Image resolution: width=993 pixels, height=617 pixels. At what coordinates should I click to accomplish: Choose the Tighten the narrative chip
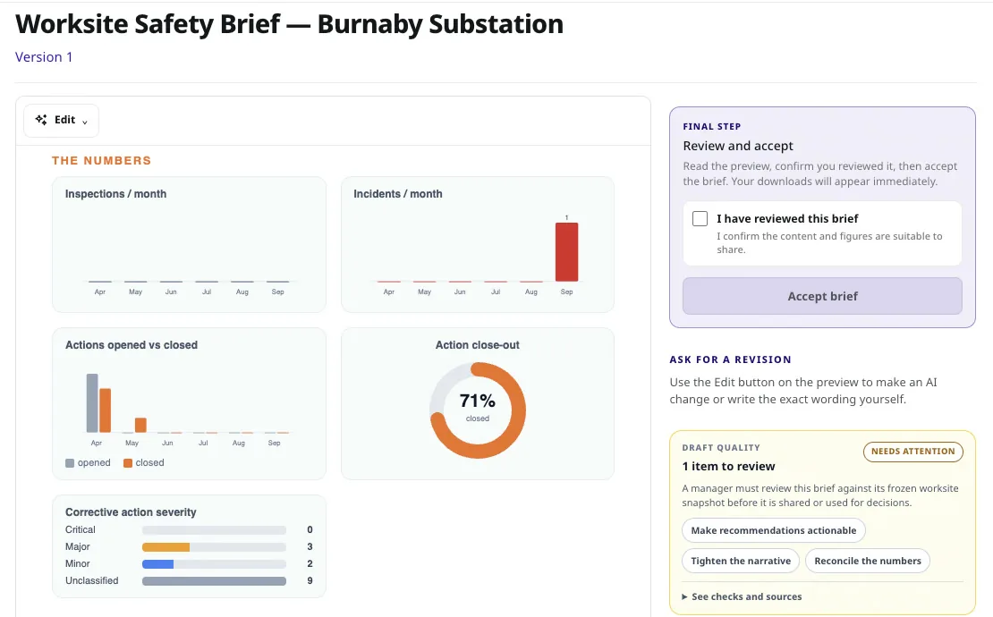pos(741,561)
